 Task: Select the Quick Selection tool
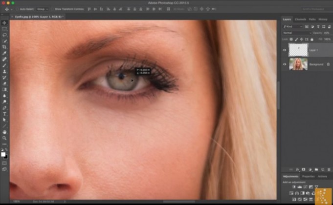(x=4, y=41)
